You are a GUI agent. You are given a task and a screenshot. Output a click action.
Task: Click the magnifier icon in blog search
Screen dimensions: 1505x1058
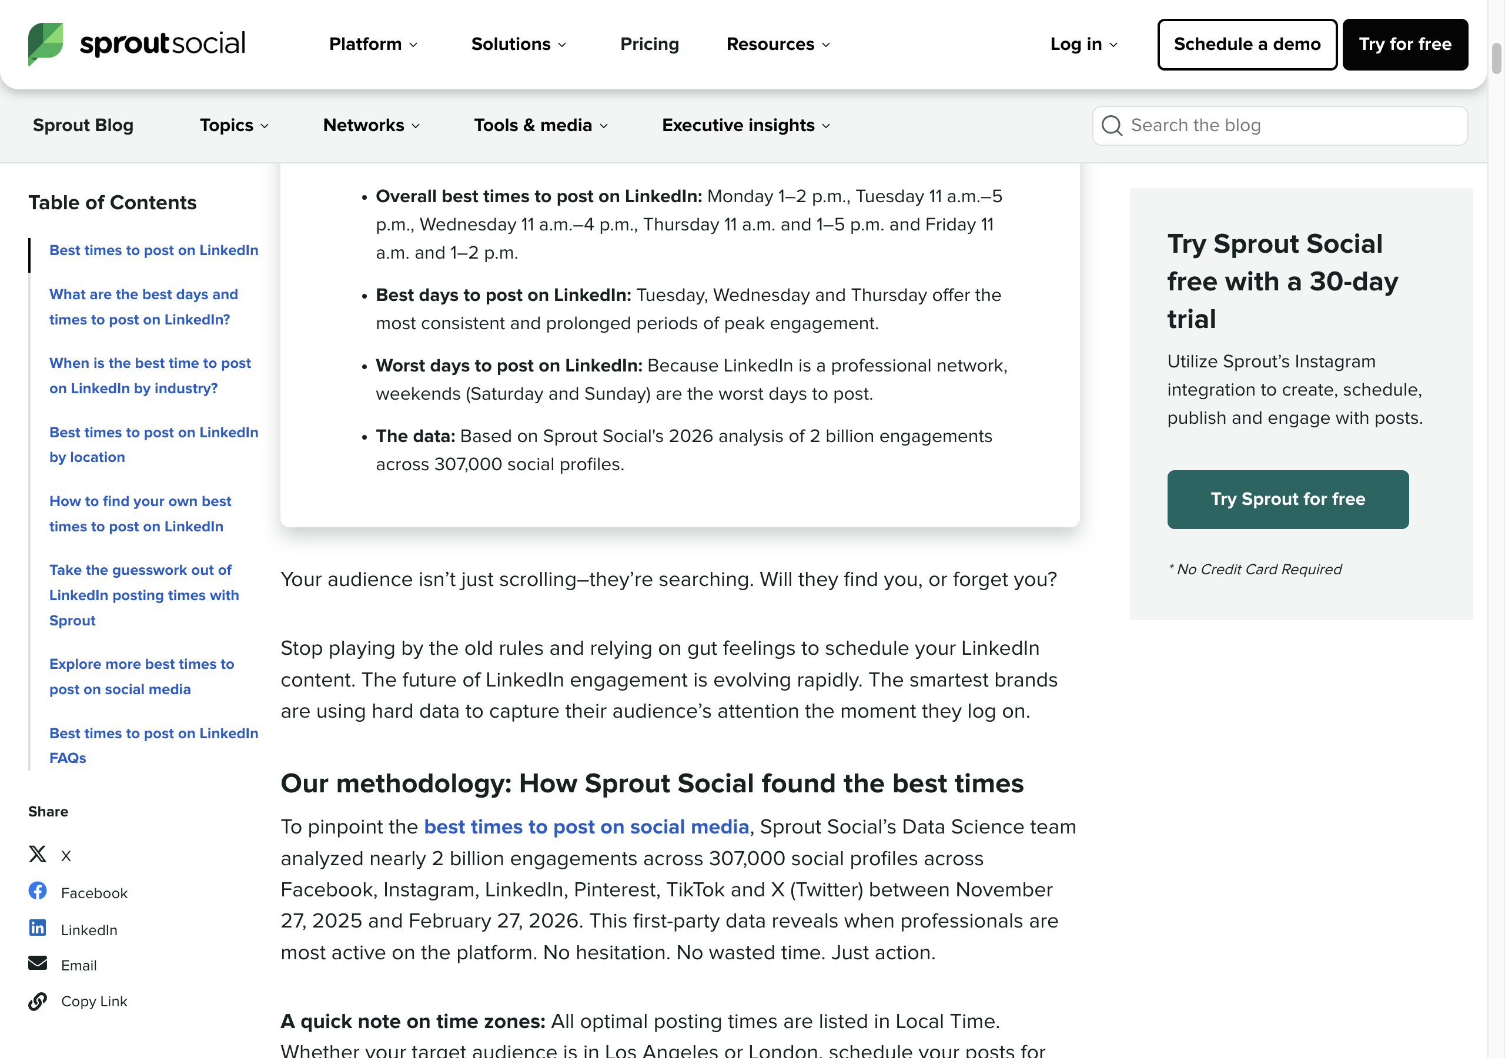point(1112,125)
